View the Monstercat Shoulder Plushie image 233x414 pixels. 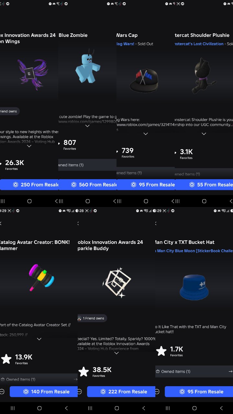point(204,76)
